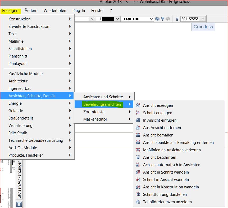Open the hatching pattern 301 dropdown
The height and width of the screenshot is (208, 228).
coord(203,19)
